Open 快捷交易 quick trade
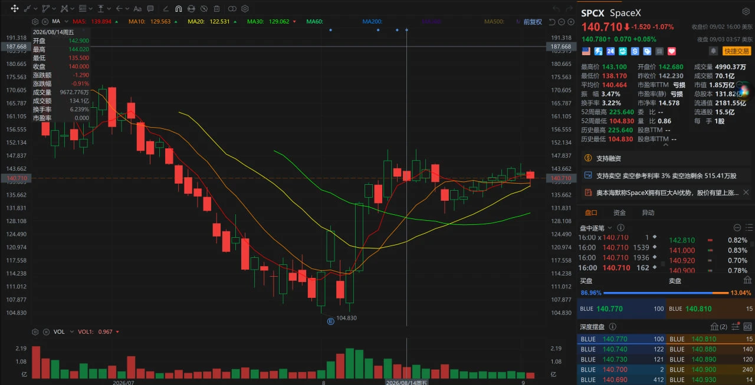The height and width of the screenshot is (385, 755). (x=737, y=51)
